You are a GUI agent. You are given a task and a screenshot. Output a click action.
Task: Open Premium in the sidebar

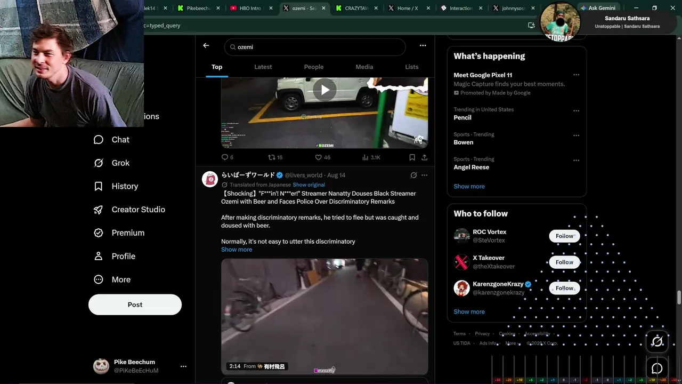coord(119,233)
